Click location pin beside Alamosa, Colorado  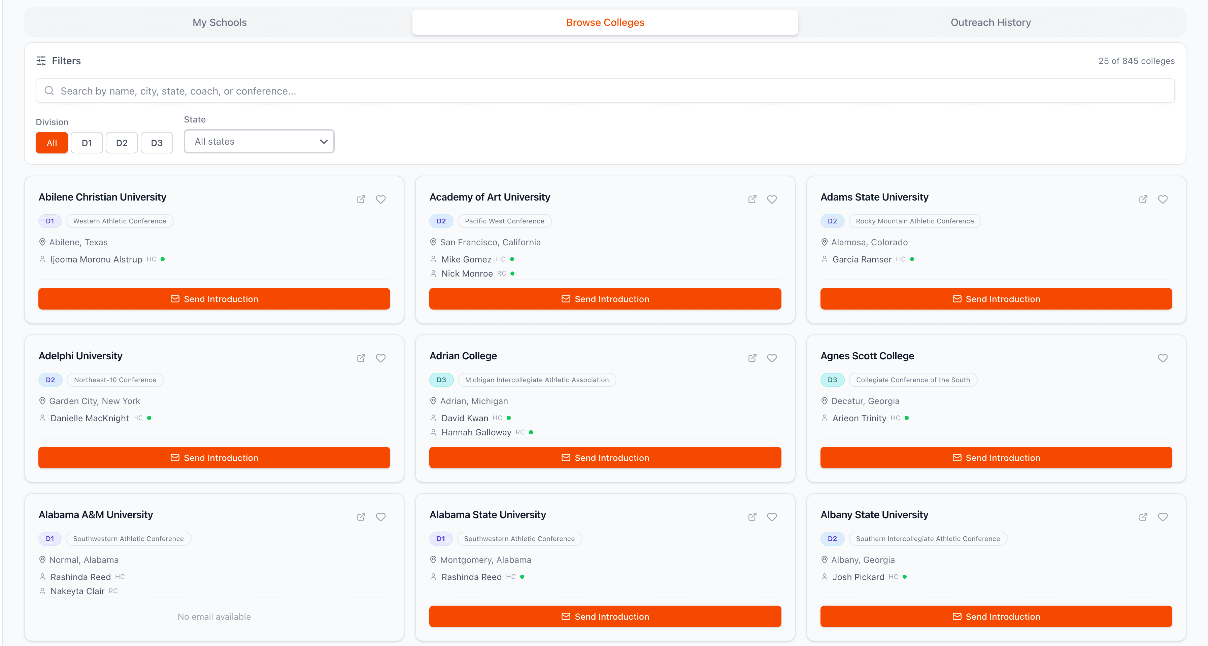click(x=825, y=242)
